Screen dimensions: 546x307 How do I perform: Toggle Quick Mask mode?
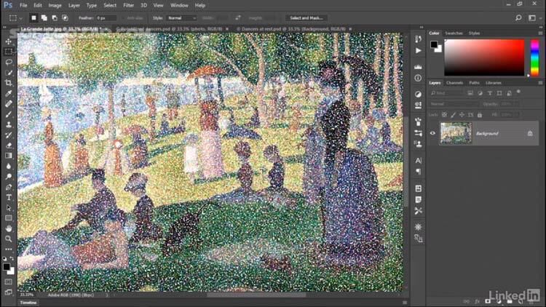(x=9, y=282)
